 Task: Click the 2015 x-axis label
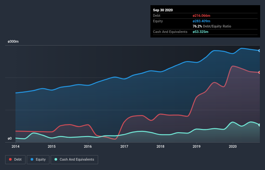(x=52, y=146)
